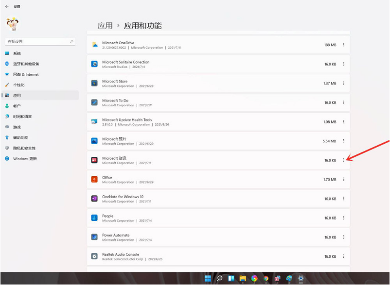Click the Microsoft 照片 photos icon
Viewport: 390px width, 285px height.
click(94, 141)
